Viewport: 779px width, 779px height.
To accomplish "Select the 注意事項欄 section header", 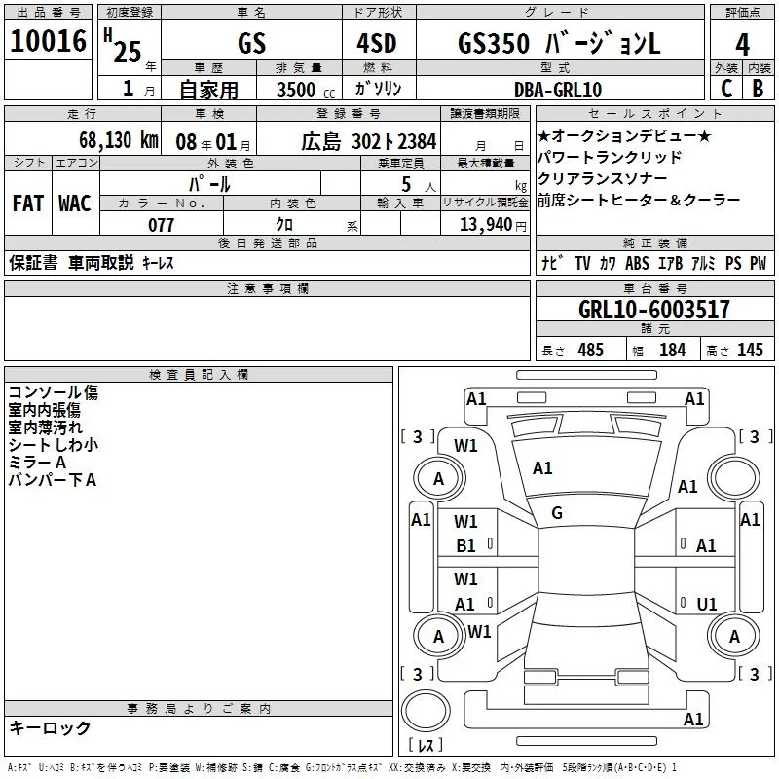I will (268, 288).
